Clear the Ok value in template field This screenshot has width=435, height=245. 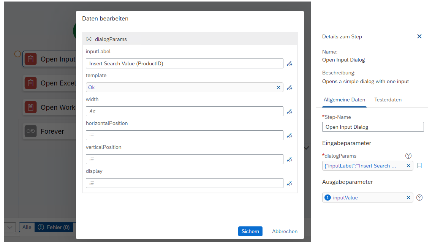(x=278, y=87)
